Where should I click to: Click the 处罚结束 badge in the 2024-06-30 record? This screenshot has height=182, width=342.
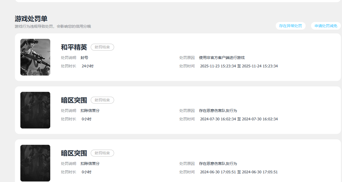(x=102, y=153)
